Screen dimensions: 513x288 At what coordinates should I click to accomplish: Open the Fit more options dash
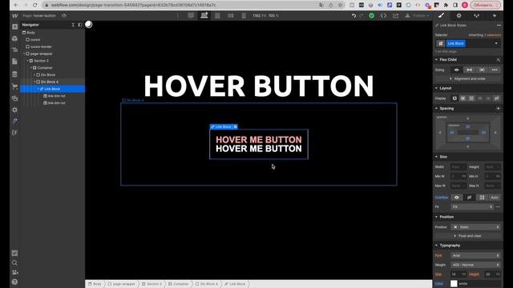(x=498, y=206)
